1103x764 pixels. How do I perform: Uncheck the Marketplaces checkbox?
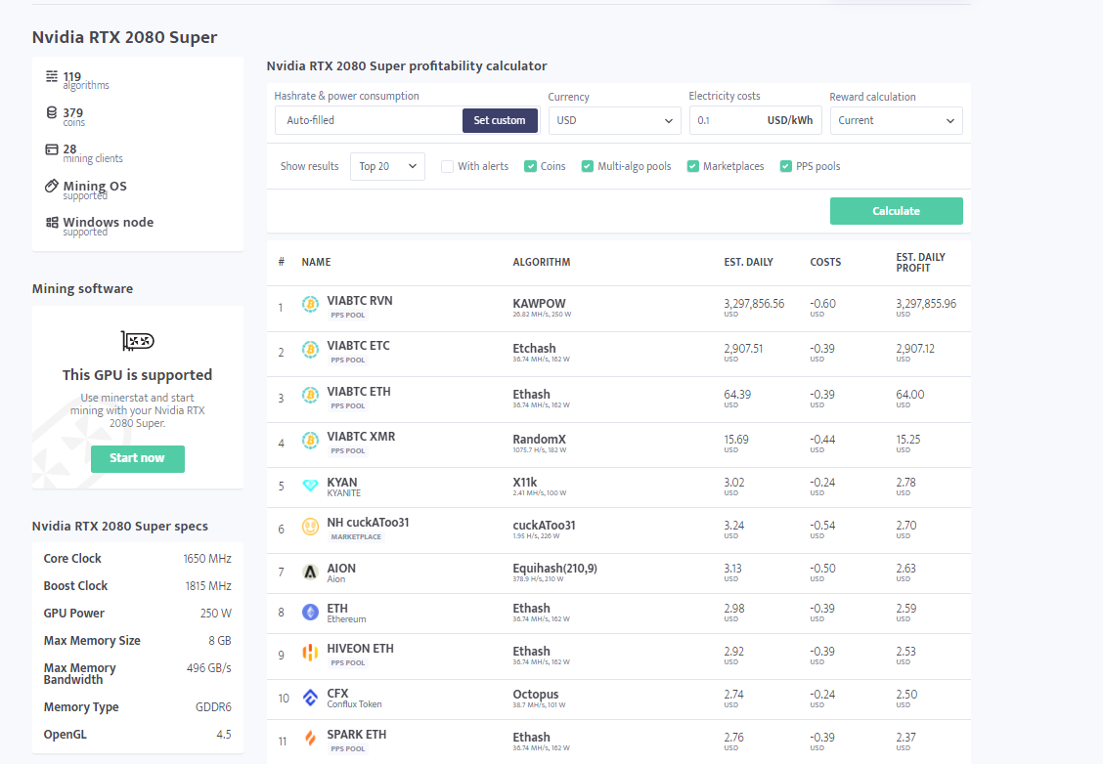coord(693,167)
